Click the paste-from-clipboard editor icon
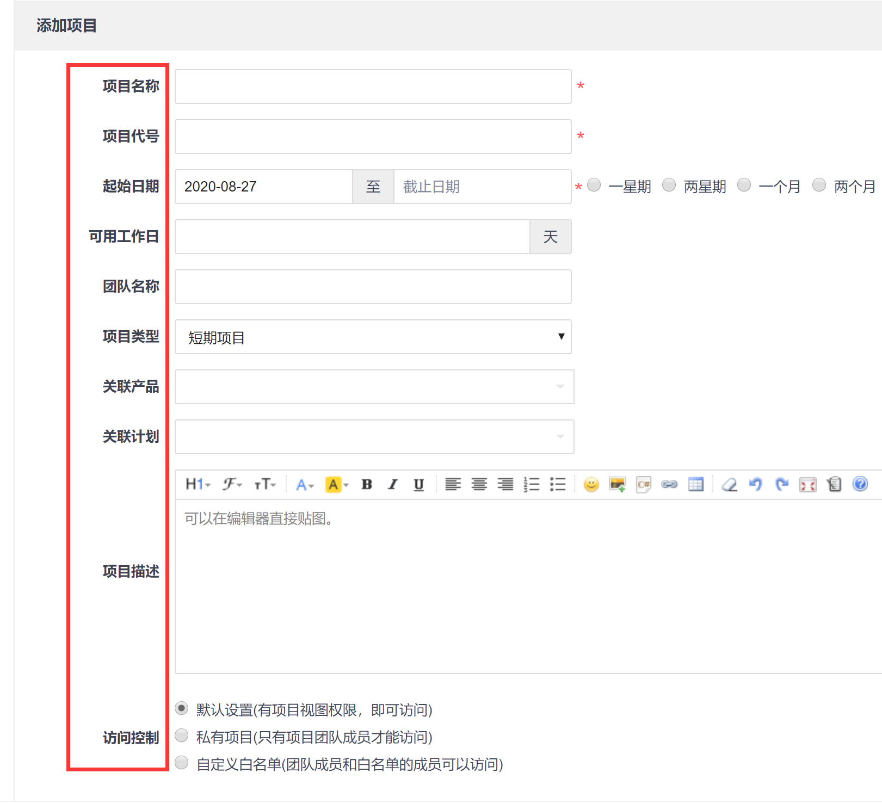Image resolution: width=882 pixels, height=804 pixels. 834,484
